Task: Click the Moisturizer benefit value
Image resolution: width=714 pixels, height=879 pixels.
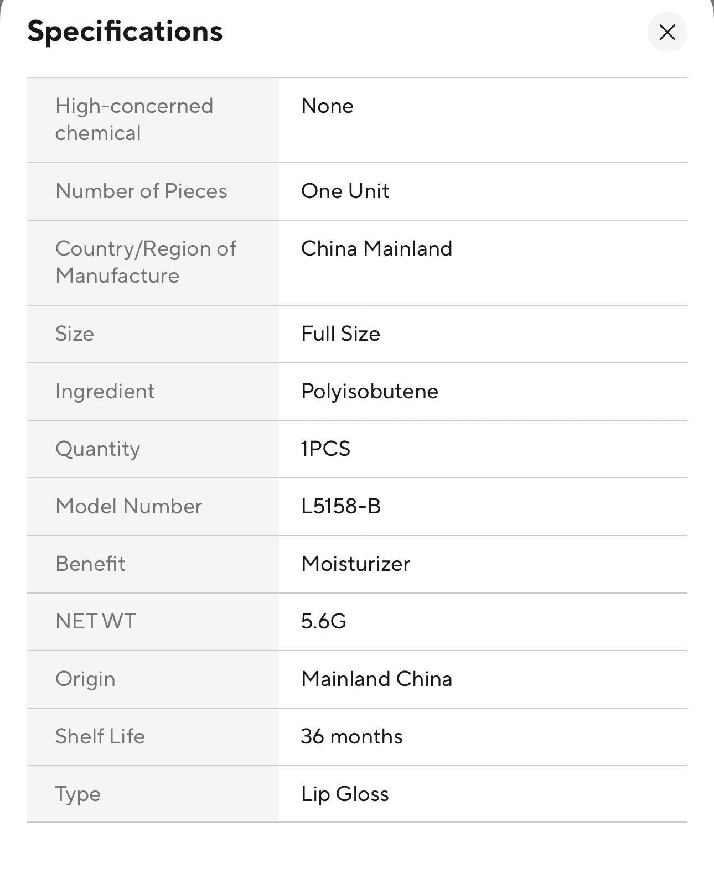Action: pyautogui.click(x=355, y=564)
